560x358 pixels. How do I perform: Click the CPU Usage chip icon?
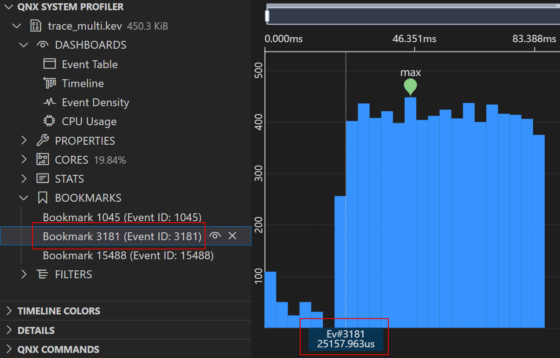click(x=50, y=121)
